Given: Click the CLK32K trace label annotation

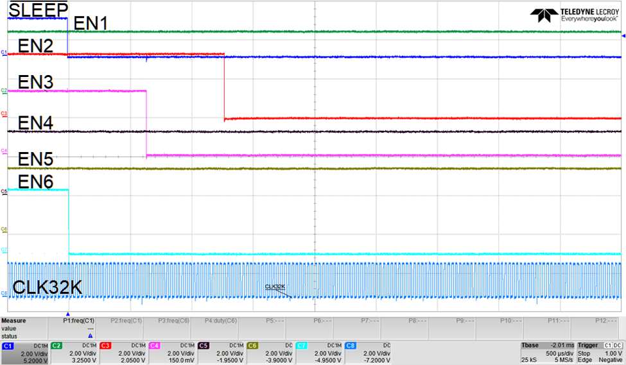Looking at the screenshot, I should [274, 287].
